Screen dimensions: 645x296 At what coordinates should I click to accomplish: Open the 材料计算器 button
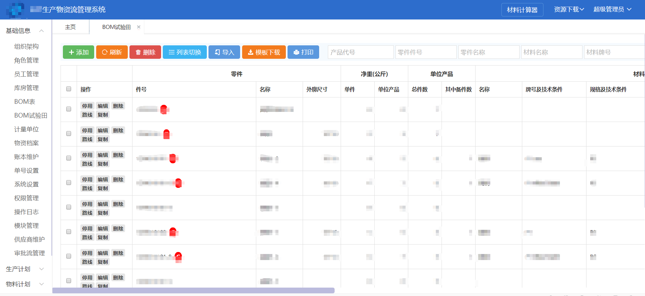pos(522,10)
